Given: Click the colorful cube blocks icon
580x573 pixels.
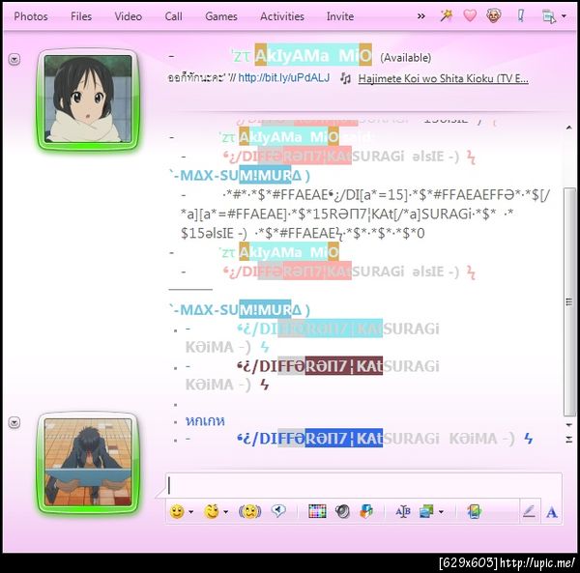Looking at the screenshot, I should coord(366,511).
